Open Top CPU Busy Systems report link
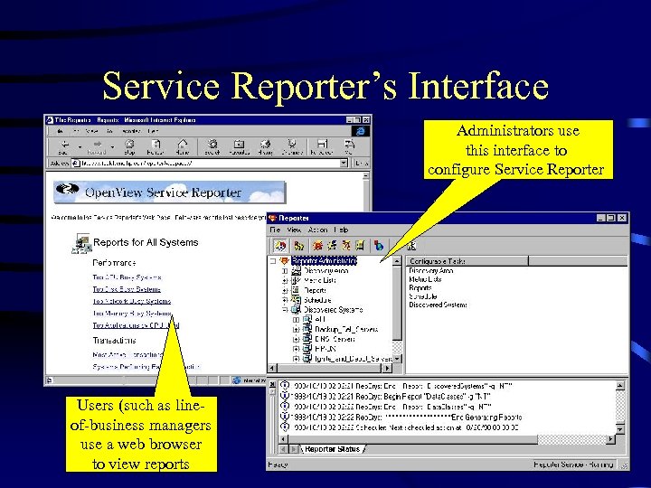The width and height of the screenshot is (651, 488). coord(127,277)
